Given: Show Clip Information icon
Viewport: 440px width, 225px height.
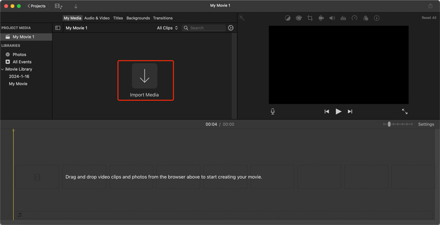Looking at the screenshot, I should pyautogui.click(x=377, y=18).
